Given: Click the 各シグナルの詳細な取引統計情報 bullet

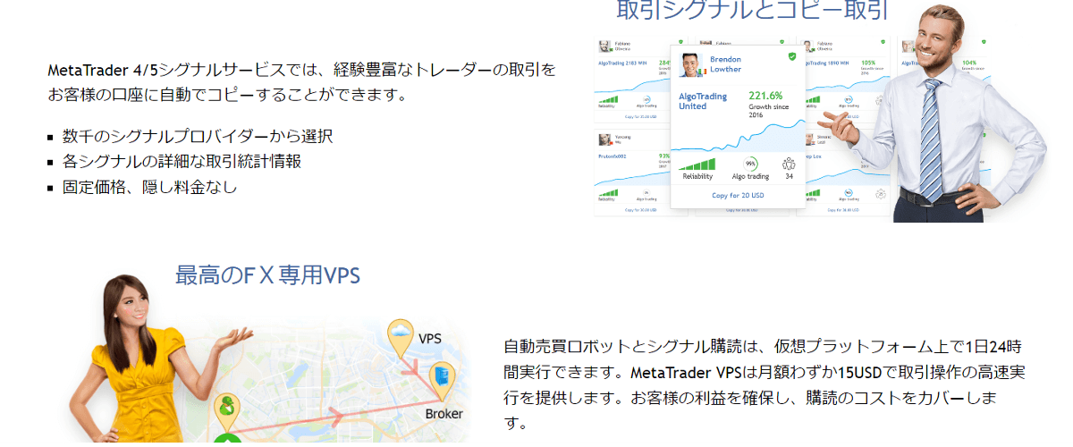Looking at the screenshot, I should tap(182, 162).
